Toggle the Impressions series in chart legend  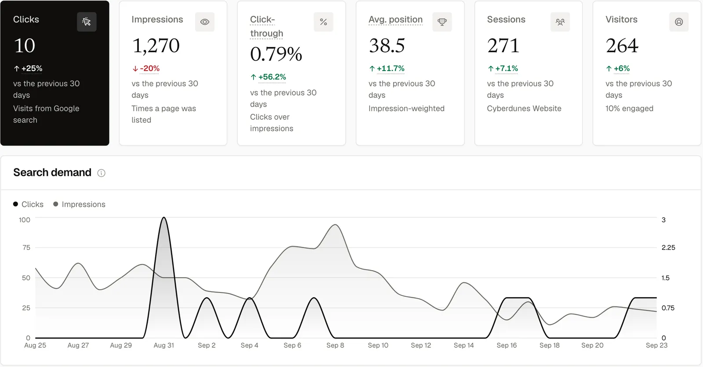click(x=80, y=204)
